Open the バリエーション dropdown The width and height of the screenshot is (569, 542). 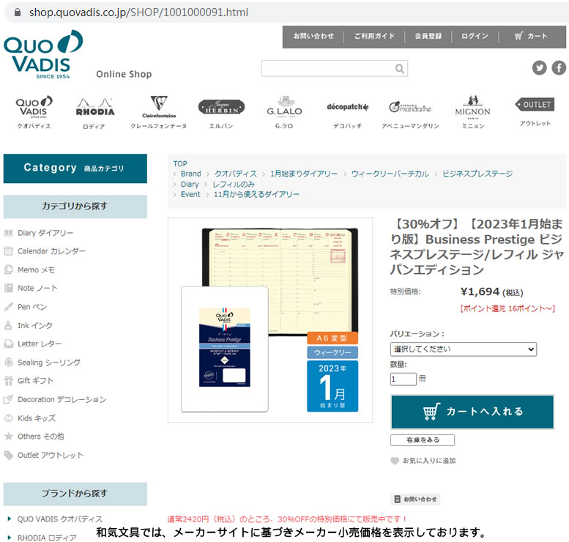click(x=464, y=349)
